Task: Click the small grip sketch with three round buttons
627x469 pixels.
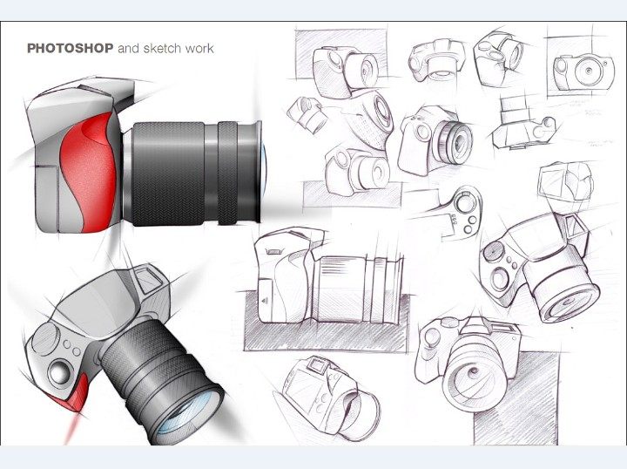Action: (462, 212)
